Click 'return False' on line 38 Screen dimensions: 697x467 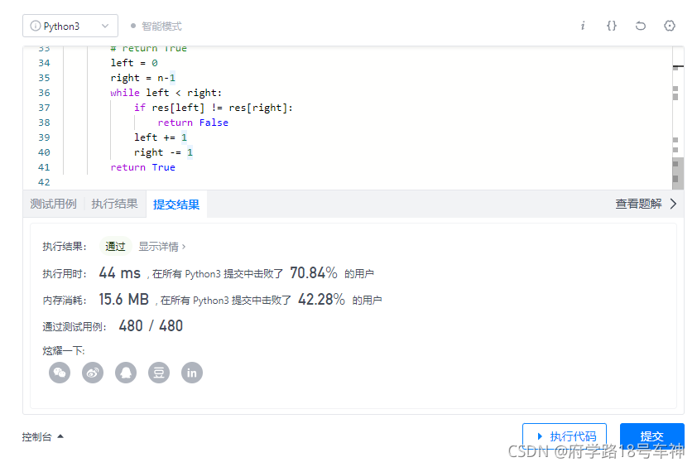coord(193,123)
